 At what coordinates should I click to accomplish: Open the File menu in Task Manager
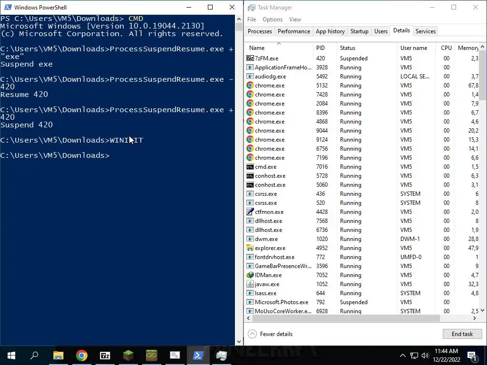(x=252, y=19)
